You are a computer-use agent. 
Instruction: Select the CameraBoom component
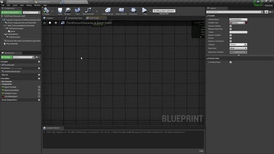[13, 34]
